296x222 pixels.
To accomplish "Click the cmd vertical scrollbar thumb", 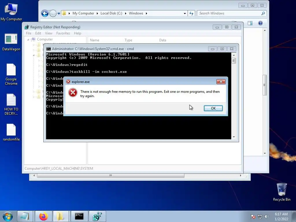I will [234, 61].
